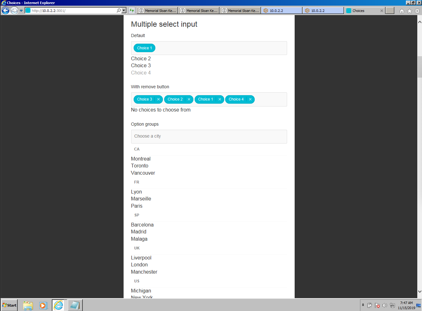Click the browser Forward arrow
This screenshot has width=422, height=311.
14,10
